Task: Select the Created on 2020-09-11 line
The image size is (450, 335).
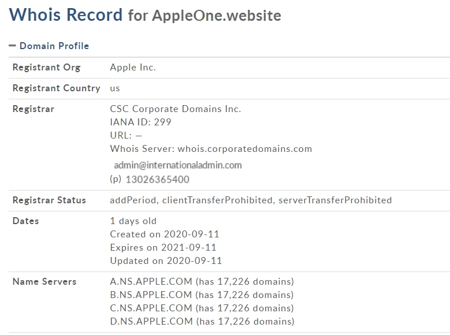Action: (165, 234)
